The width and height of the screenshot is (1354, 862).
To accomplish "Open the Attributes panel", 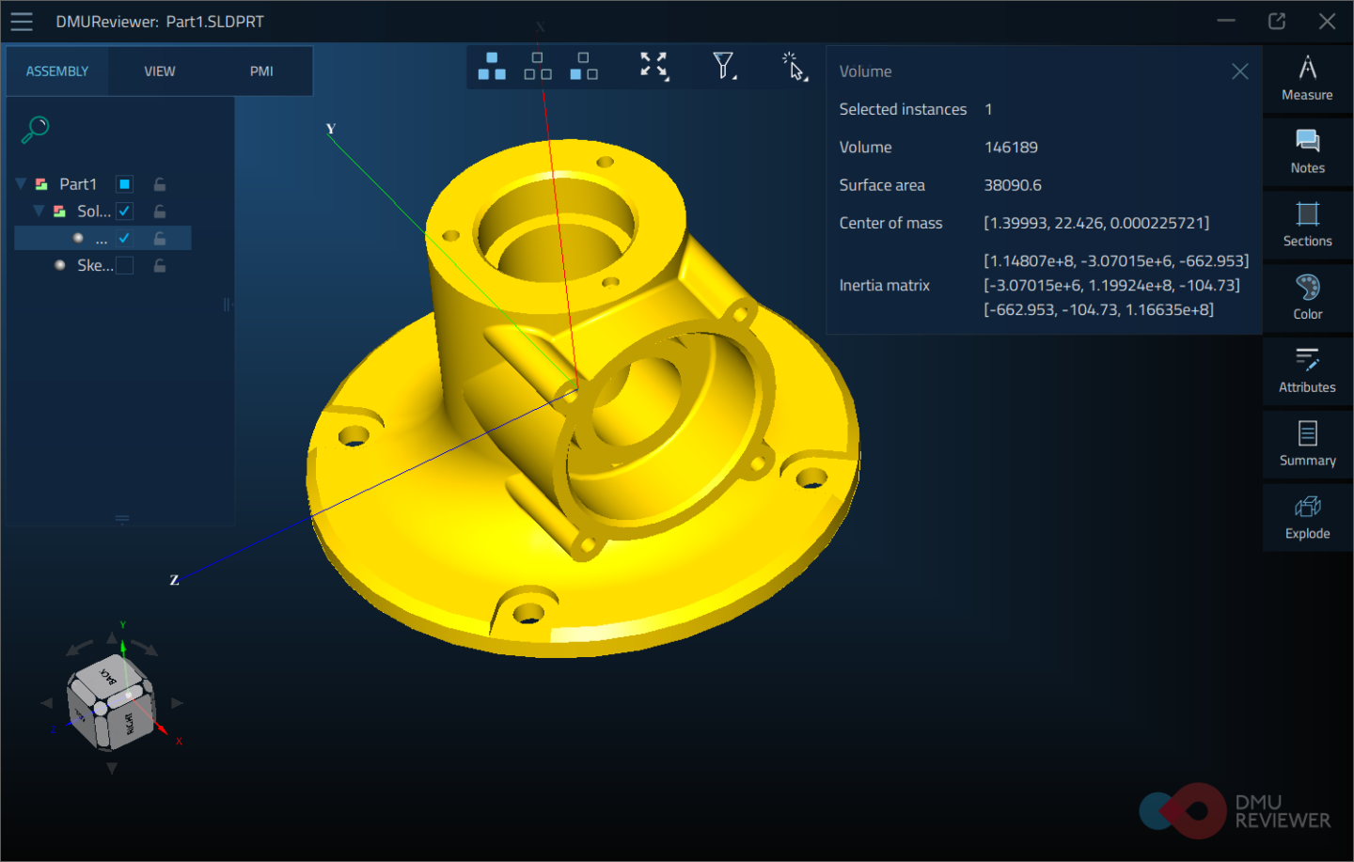I will click(x=1307, y=370).
